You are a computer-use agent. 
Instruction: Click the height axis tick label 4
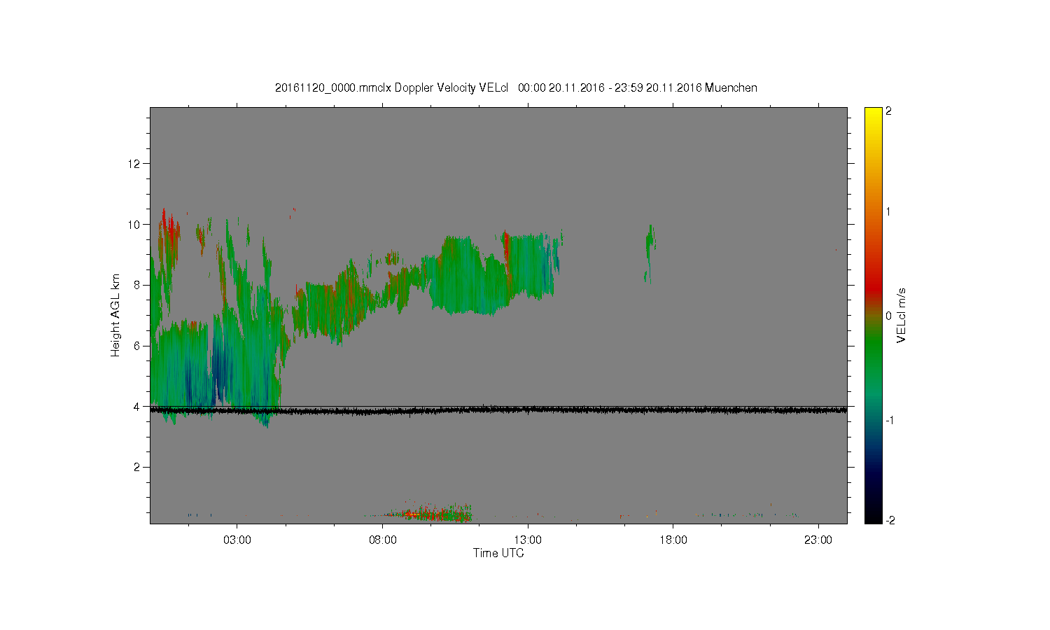[137, 406]
